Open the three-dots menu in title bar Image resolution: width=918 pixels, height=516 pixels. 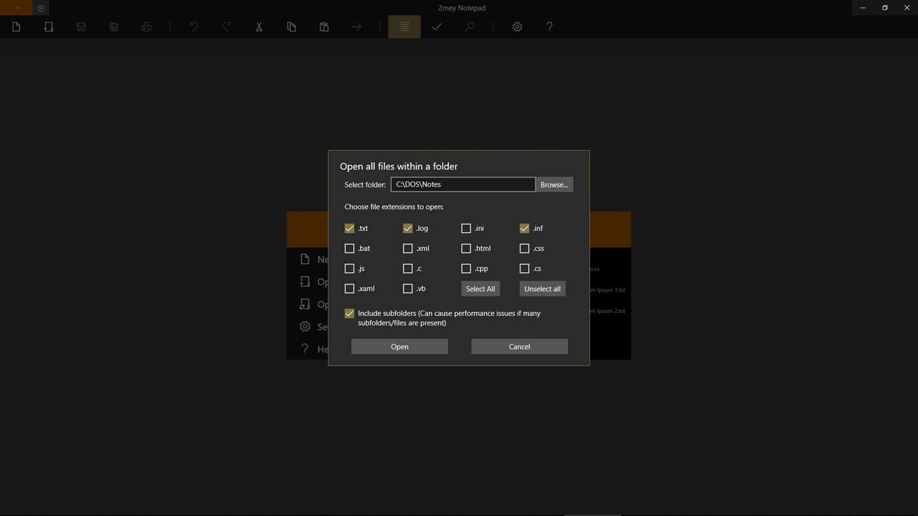pyautogui.click(x=17, y=8)
